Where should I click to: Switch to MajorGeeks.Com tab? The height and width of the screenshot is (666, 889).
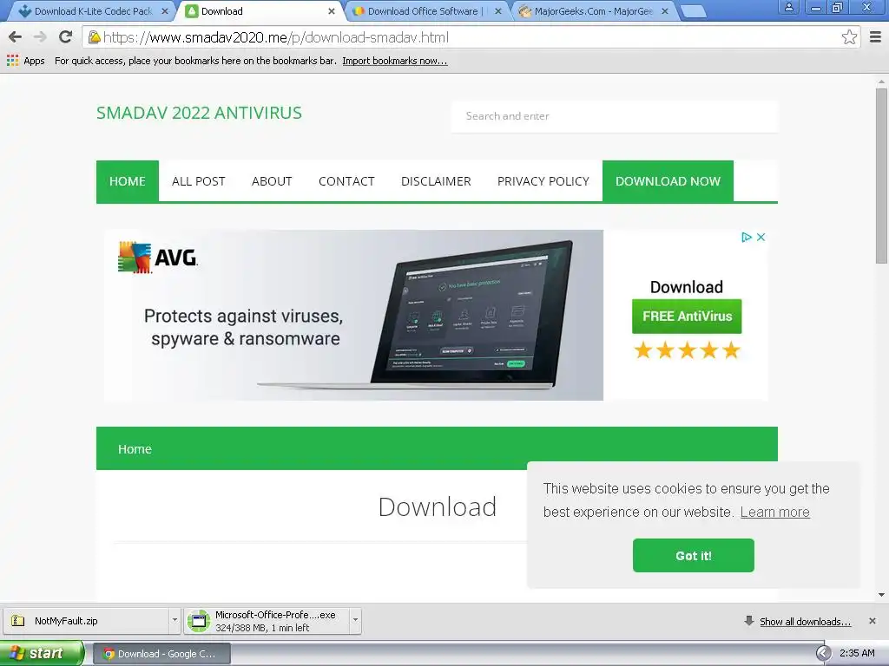pyautogui.click(x=594, y=11)
